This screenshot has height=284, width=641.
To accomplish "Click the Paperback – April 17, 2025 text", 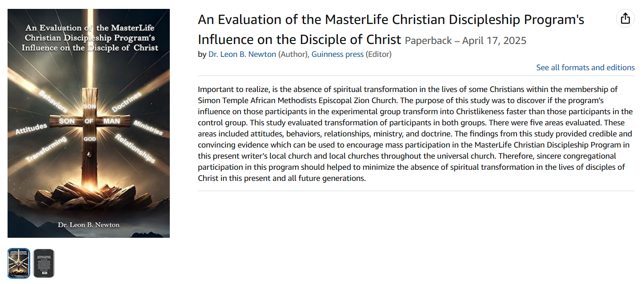I will [465, 41].
